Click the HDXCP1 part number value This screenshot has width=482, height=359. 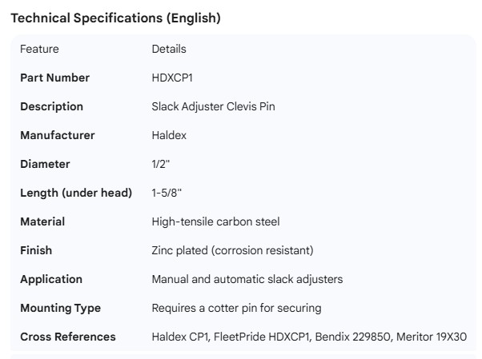(172, 78)
